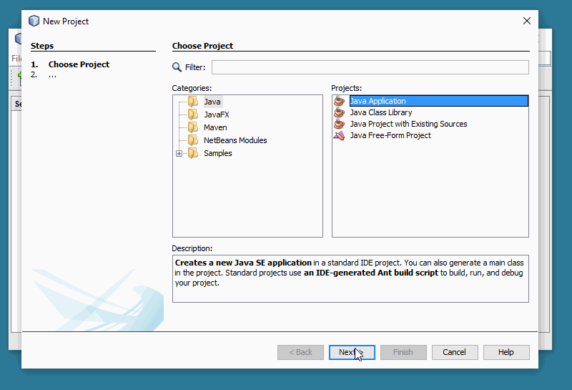Click the Java Class Library icon

coord(340,112)
